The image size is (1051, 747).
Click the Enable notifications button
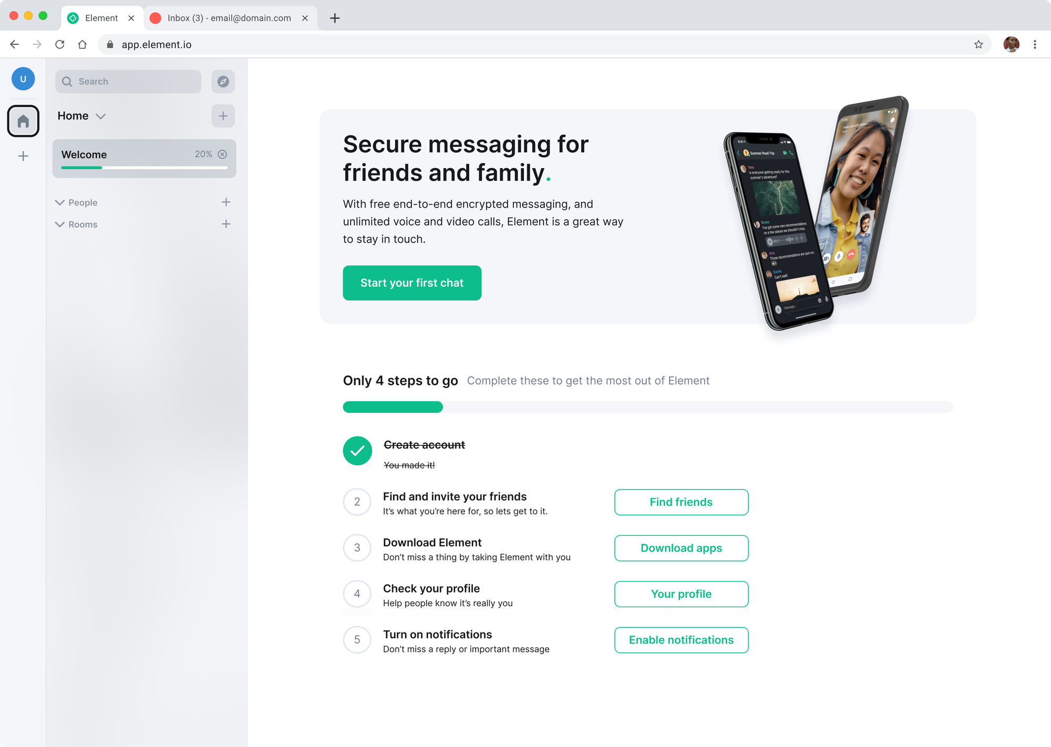point(681,640)
